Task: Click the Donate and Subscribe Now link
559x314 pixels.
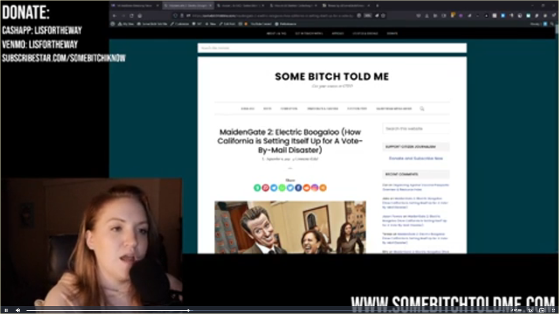Action: tap(416, 158)
